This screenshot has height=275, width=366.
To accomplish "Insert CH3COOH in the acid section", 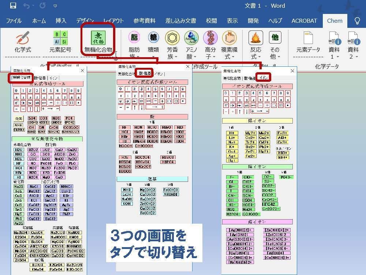I will [x=144, y=146].
